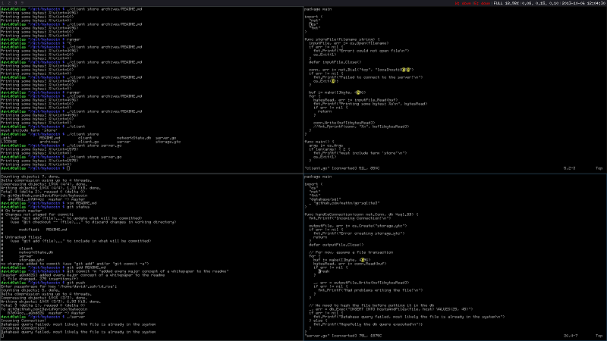Click the github.com go-sqlite3 import
Screen dimensions: 607x341
[344, 203]
